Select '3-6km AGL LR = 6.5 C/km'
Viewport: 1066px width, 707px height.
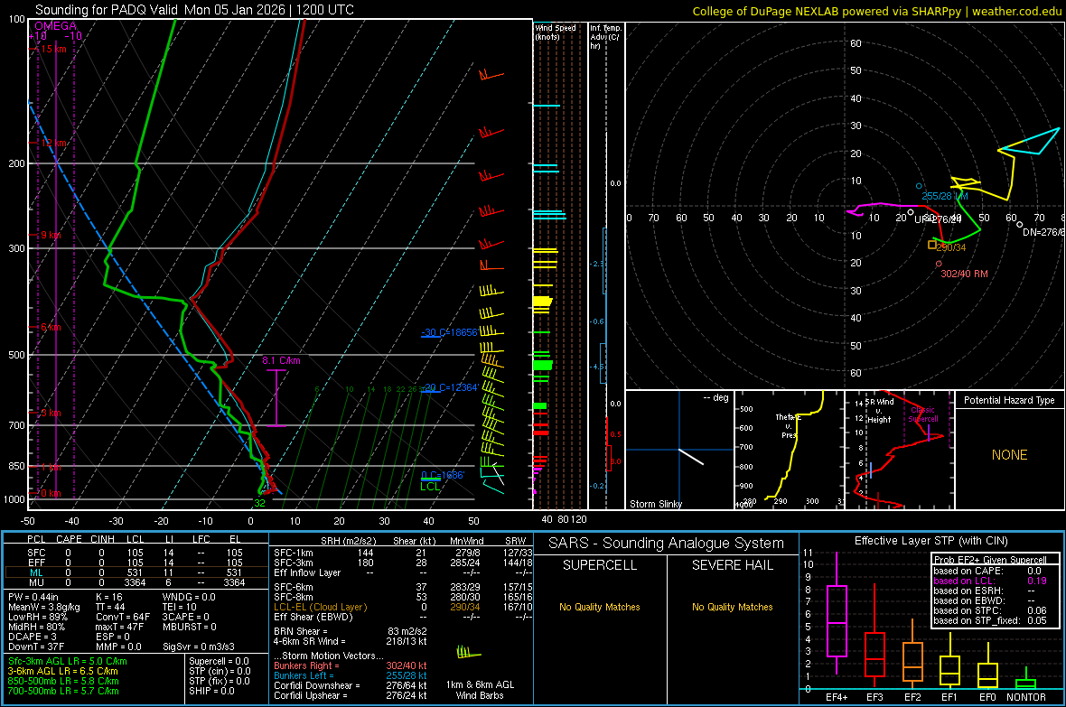point(62,671)
